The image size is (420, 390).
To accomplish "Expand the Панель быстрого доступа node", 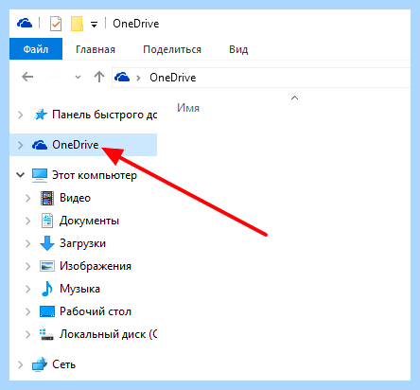I will [21, 115].
